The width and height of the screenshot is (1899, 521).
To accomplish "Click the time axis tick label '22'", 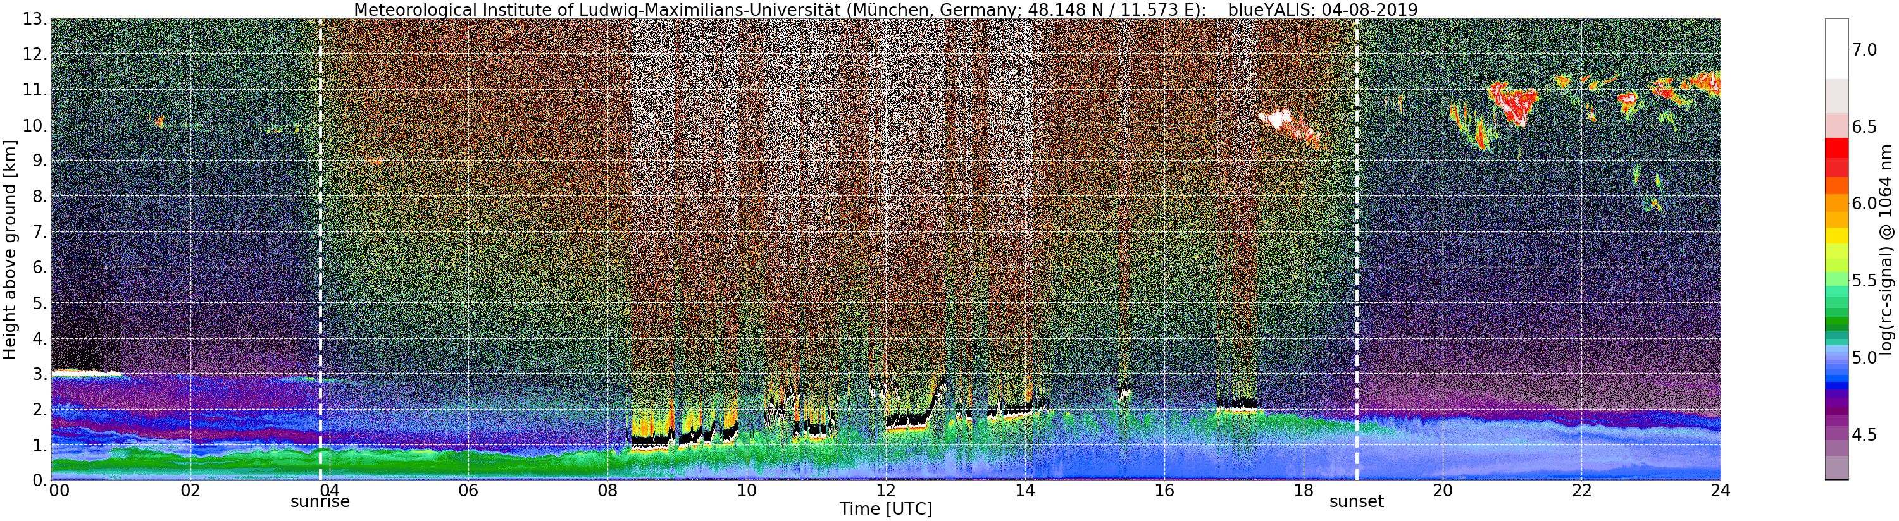I will point(1581,491).
